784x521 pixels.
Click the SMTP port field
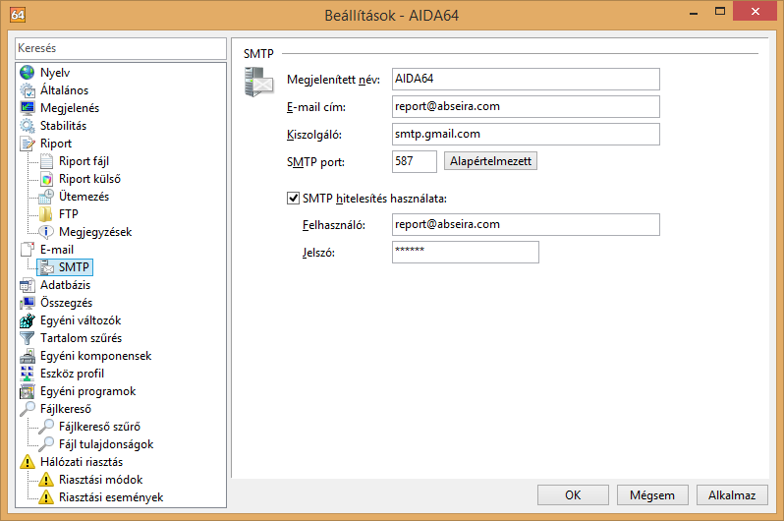tap(414, 161)
